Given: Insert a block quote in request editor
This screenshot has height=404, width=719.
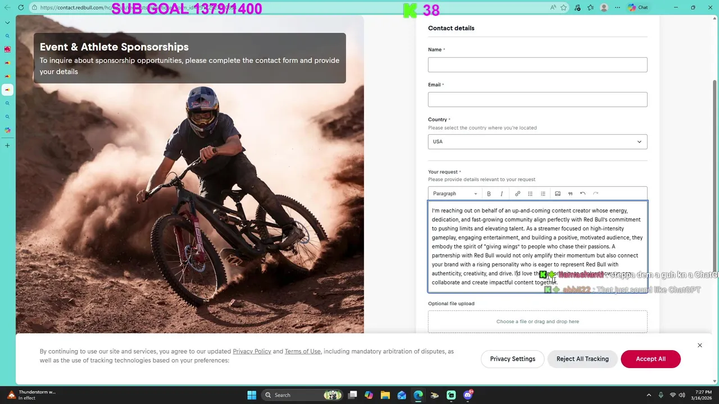Looking at the screenshot, I should point(570,194).
